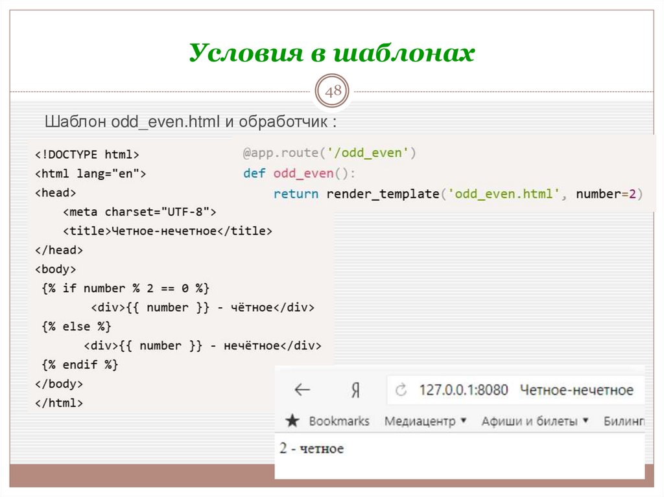The height and width of the screenshot is (497, 664).
Task: Open the Bookmarks folder
Action: (x=338, y=421)
